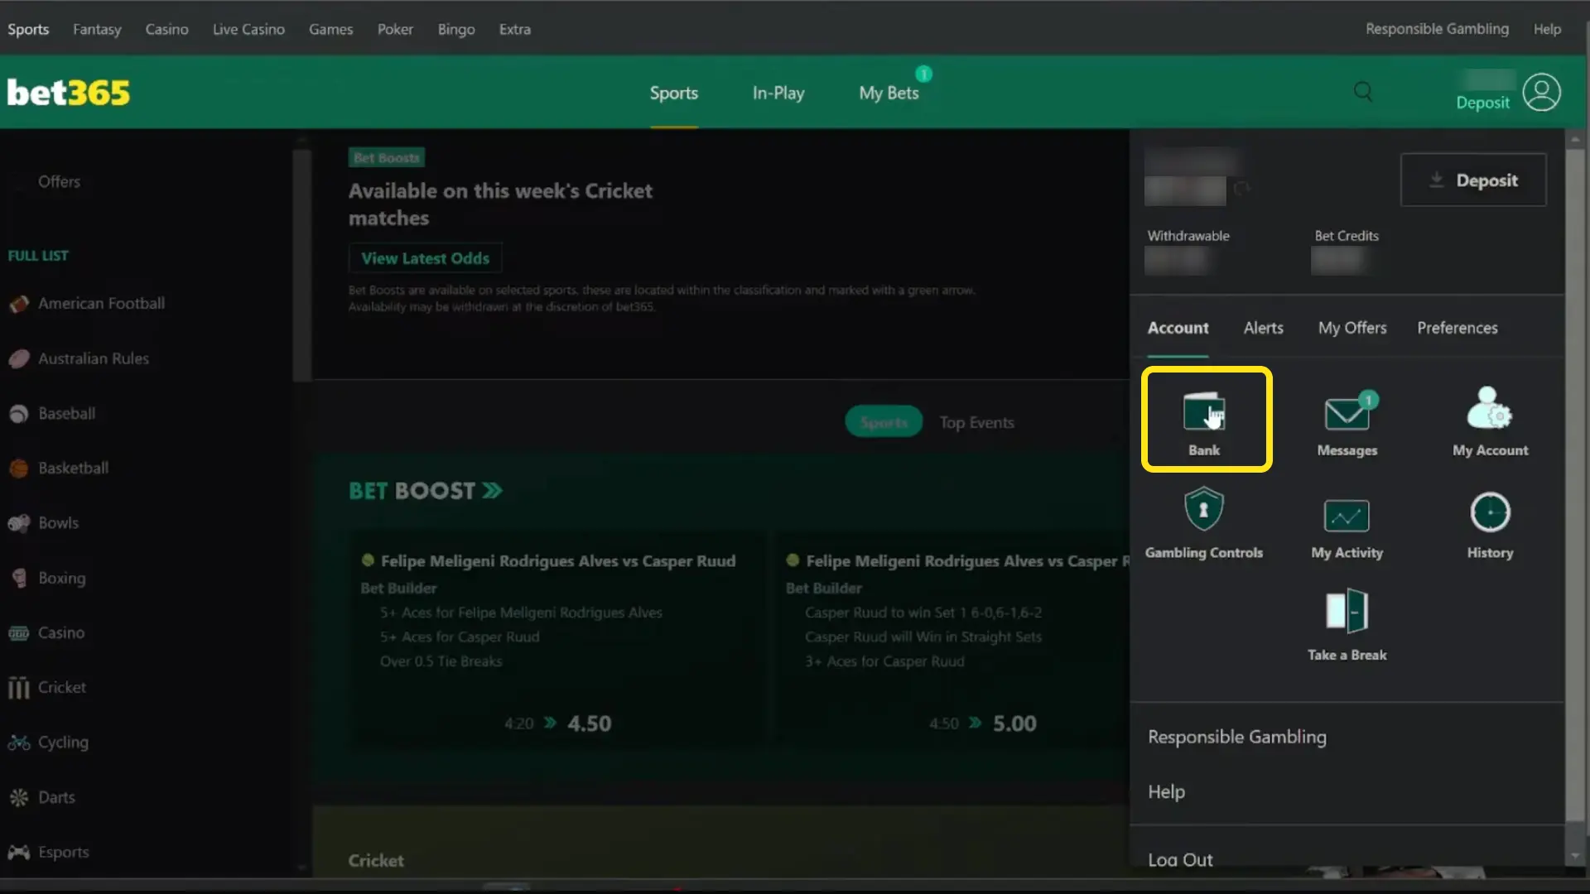Open Bingo in top menu

click(x=456, y=29)
